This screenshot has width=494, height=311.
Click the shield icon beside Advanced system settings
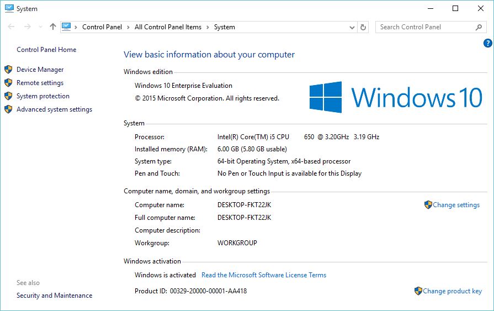[x=8, y=109]
